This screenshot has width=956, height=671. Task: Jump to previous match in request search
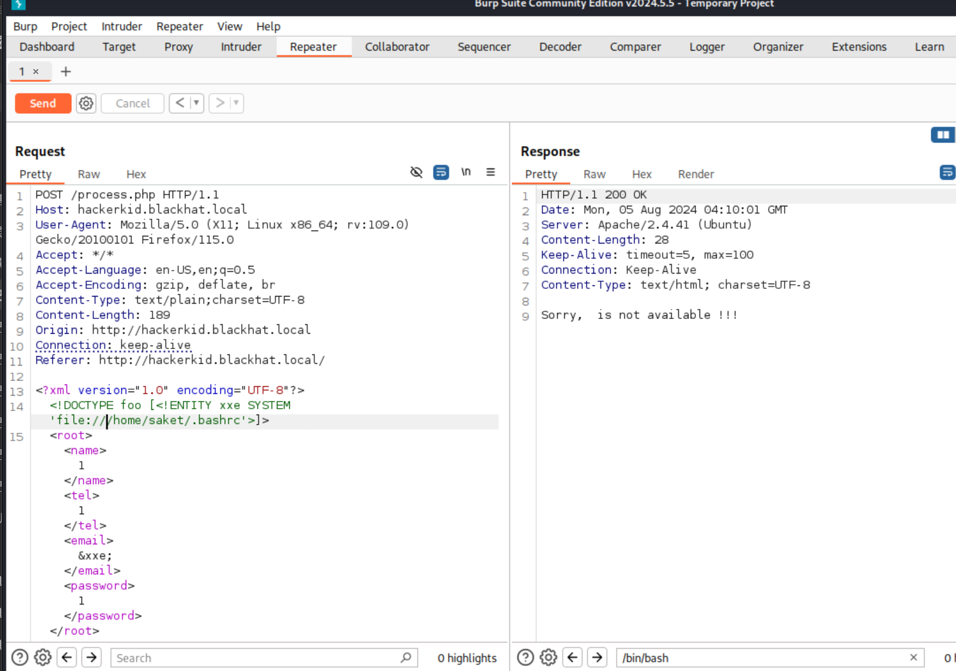coord(67,657)
